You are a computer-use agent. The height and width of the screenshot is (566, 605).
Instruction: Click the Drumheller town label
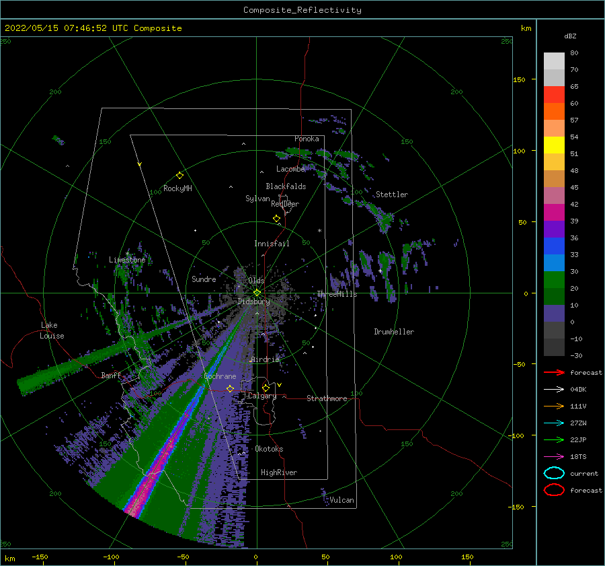394,332
